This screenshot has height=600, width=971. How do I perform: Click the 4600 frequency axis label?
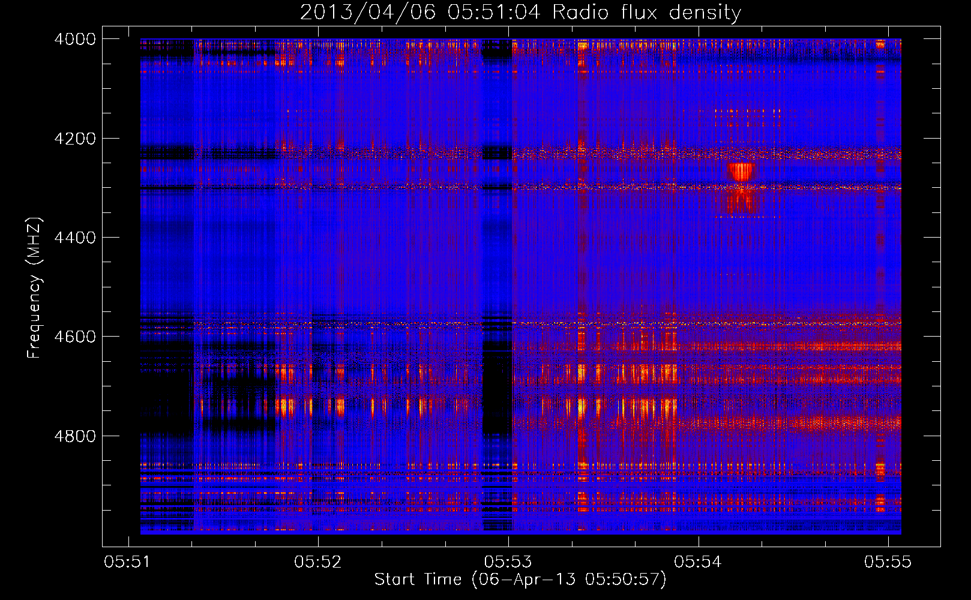tap(75, 337)
